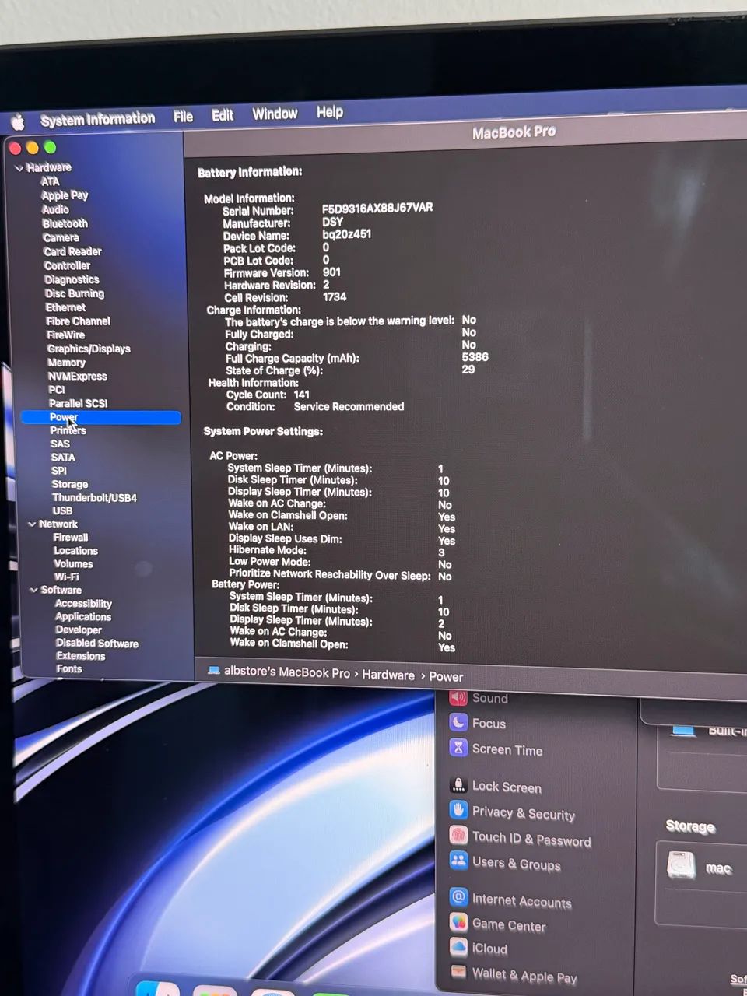Select Storage in the sidebar

click(69, 484)
